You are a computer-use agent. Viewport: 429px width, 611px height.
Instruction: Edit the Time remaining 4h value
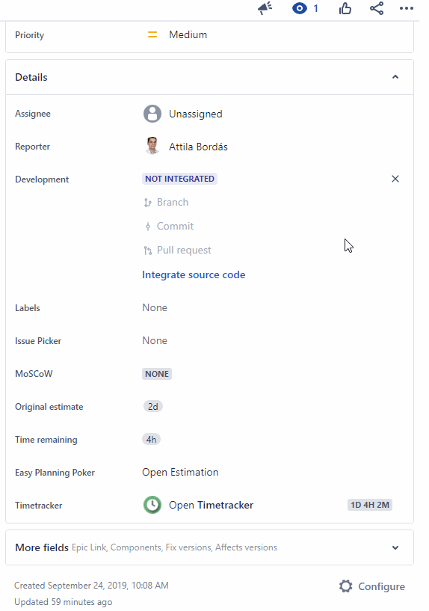point(151,440)
